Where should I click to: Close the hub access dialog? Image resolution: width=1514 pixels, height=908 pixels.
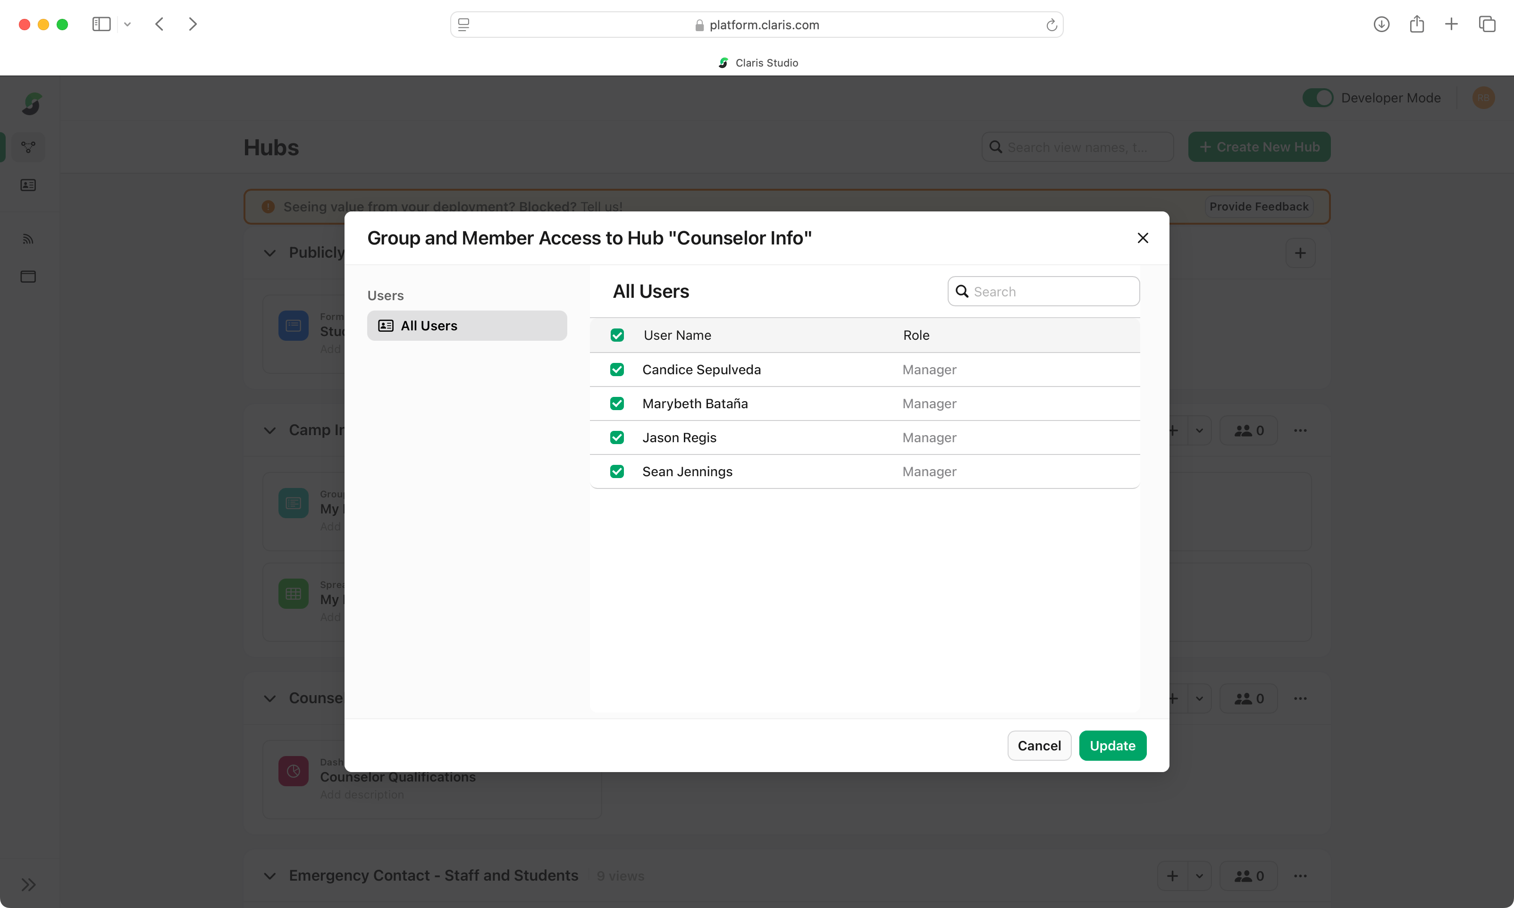click(1142, 238)
